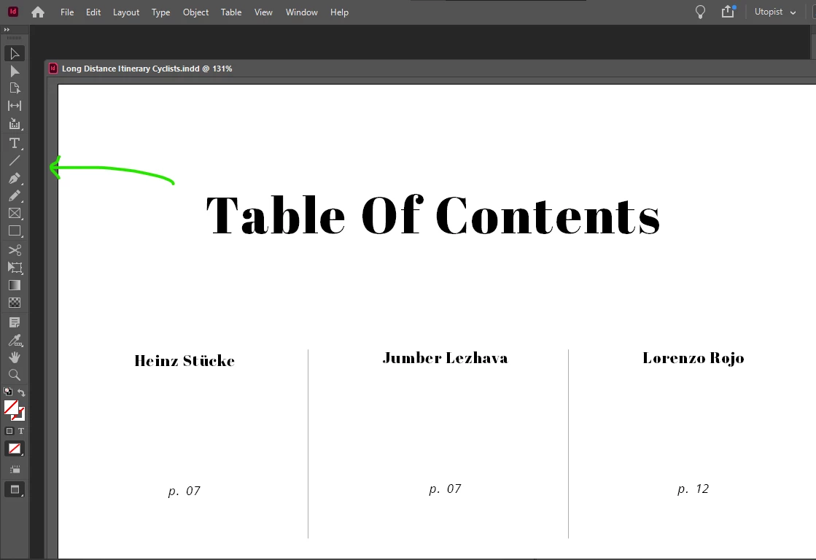The image size is (816, 560).
Task: Click the Fill color swatch
Action: 11,407
